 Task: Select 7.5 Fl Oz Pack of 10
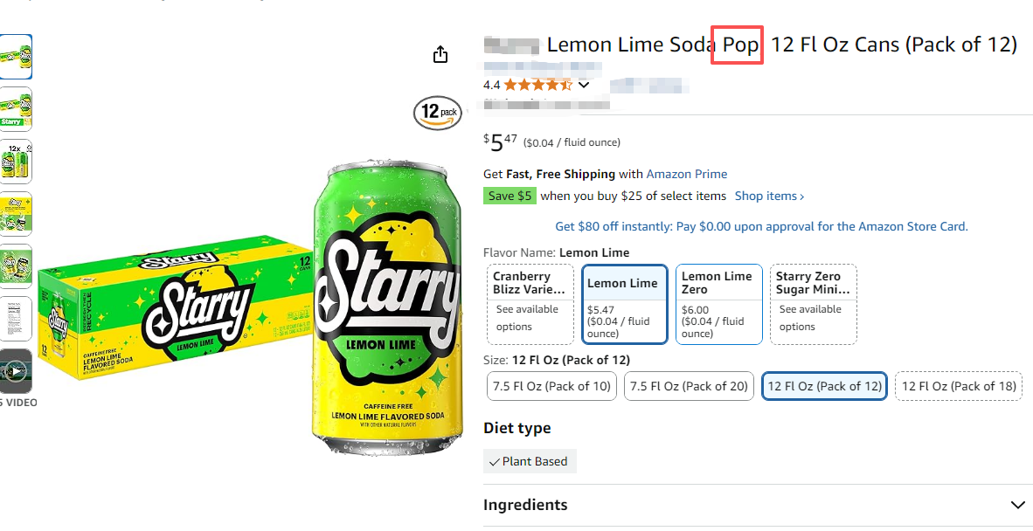coord(551,386)
